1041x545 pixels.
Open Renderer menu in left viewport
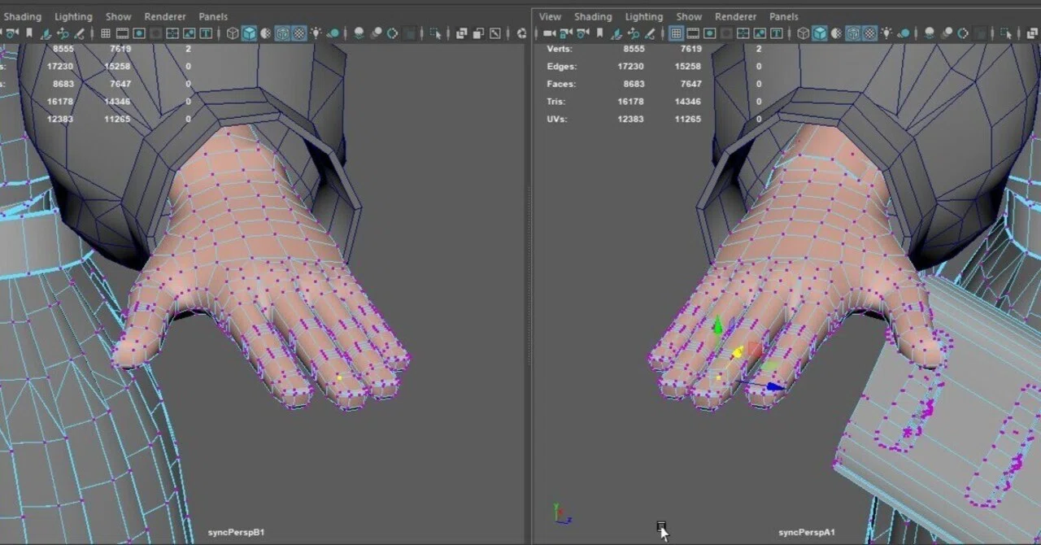[165, 16]
